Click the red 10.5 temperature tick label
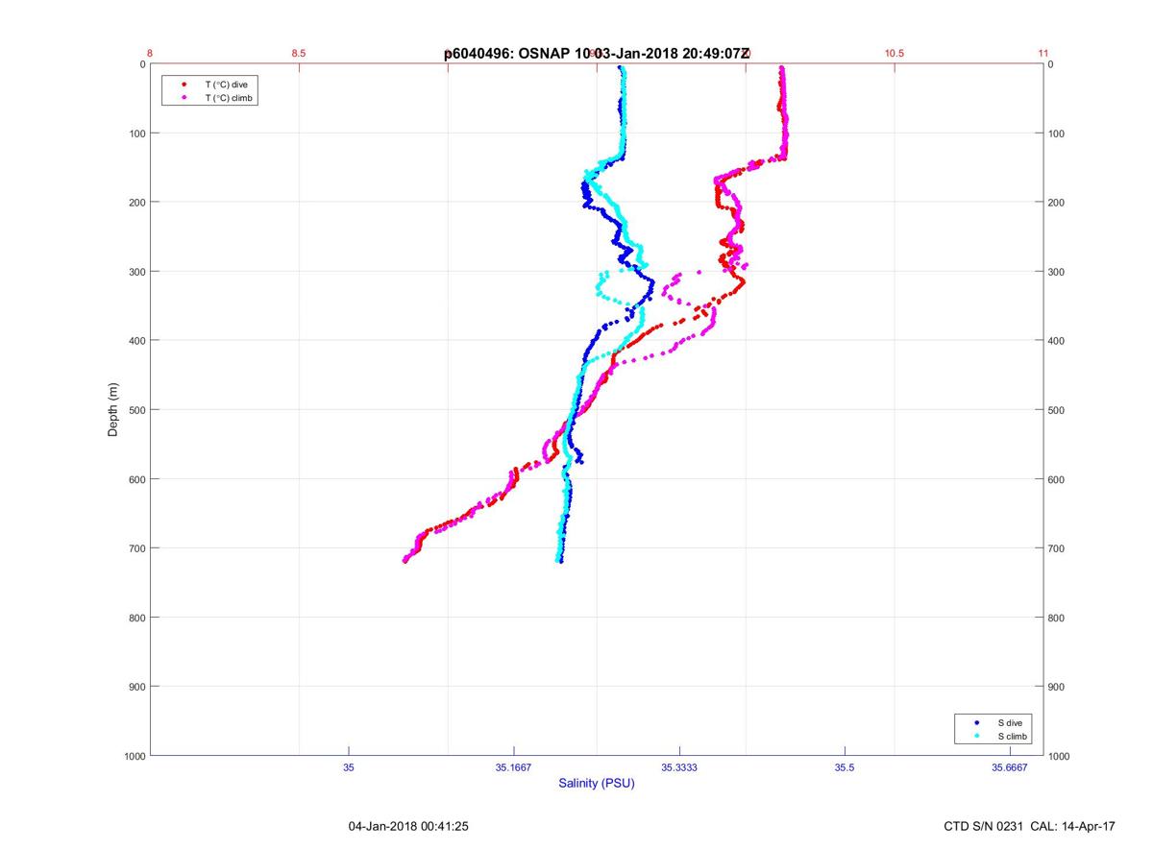Image resolution: width=1153 pixels, height=850 pixels. click(895, 54)
